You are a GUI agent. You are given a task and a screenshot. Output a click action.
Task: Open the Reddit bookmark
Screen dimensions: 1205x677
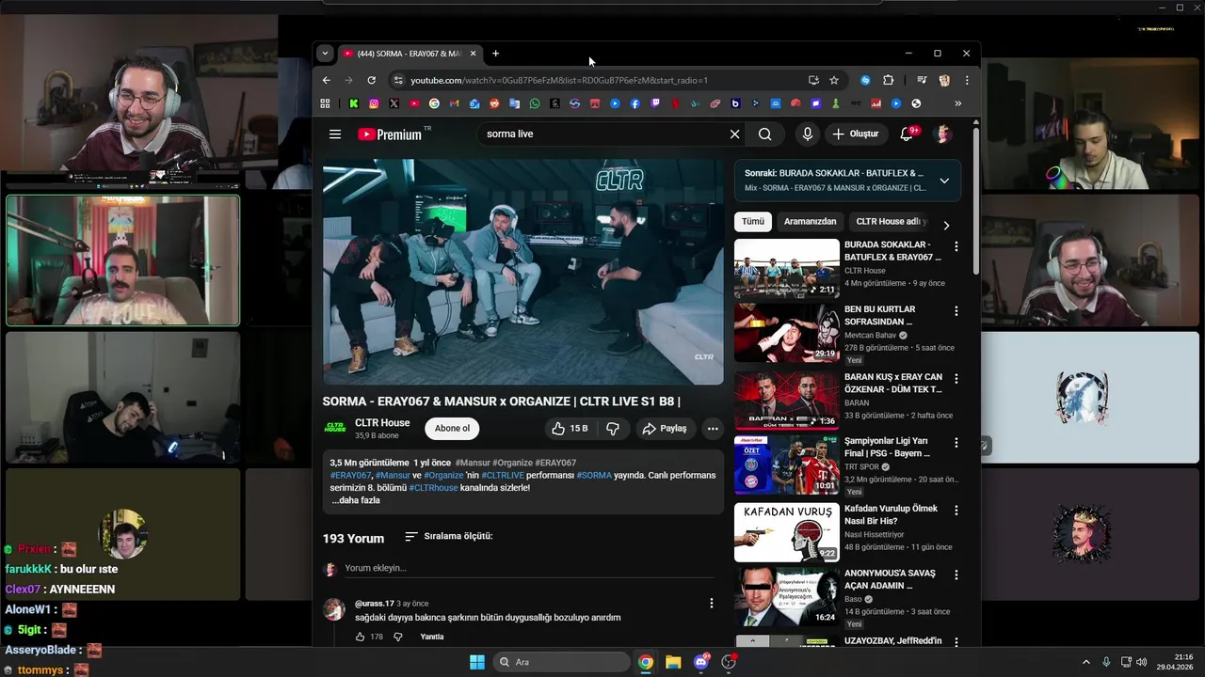click(x=494, y=103)
